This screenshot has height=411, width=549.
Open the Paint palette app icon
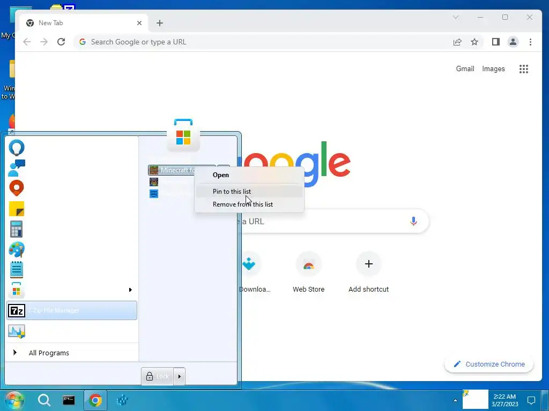pos(17,249)
